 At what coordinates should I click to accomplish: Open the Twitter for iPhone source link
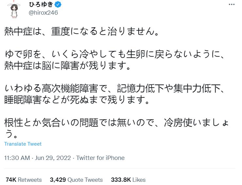click(100, 158)
